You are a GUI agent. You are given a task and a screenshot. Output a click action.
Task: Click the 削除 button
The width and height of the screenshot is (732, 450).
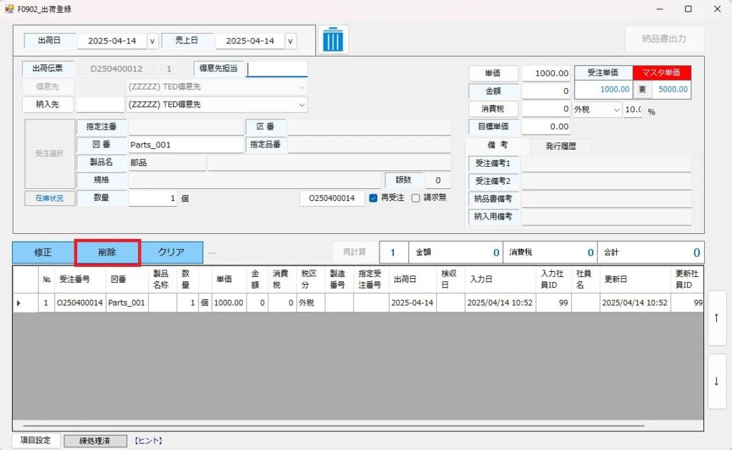(x=107, y=253)
